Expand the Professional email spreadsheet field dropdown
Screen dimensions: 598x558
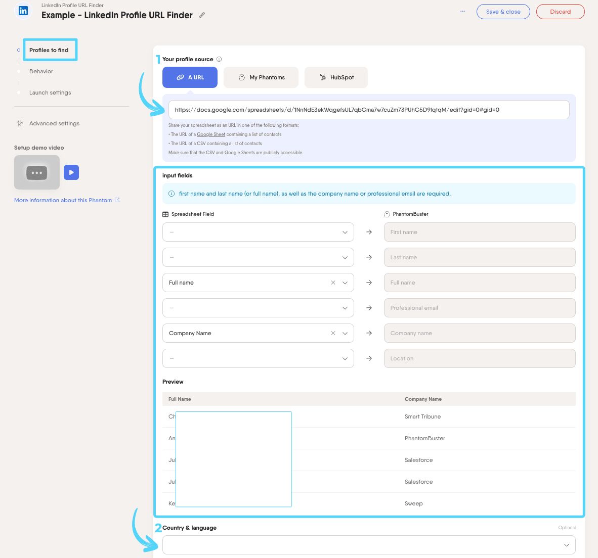[258, 308]
